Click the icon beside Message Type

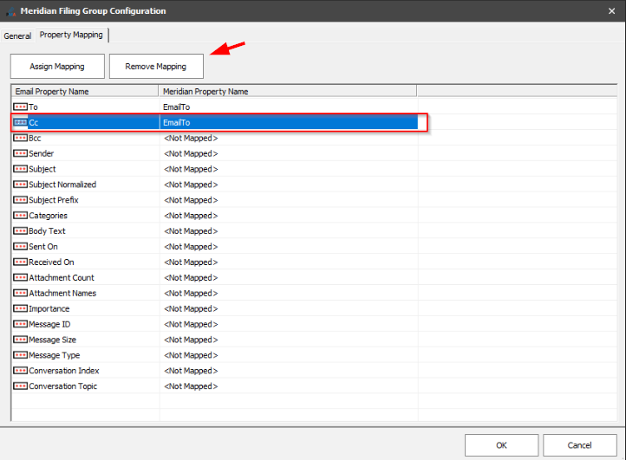click(x=20, y=355)
